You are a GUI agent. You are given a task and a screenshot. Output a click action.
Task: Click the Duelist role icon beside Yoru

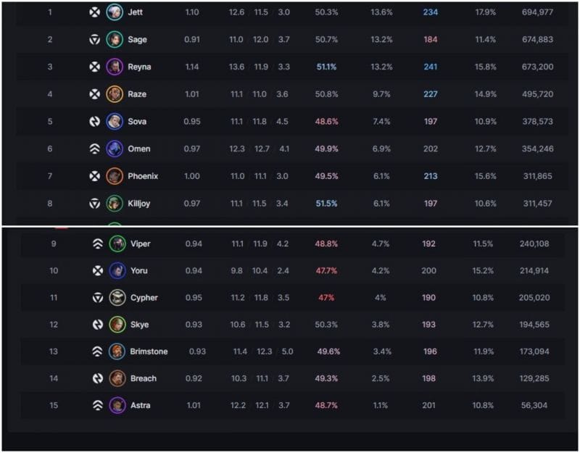(97, 270)
